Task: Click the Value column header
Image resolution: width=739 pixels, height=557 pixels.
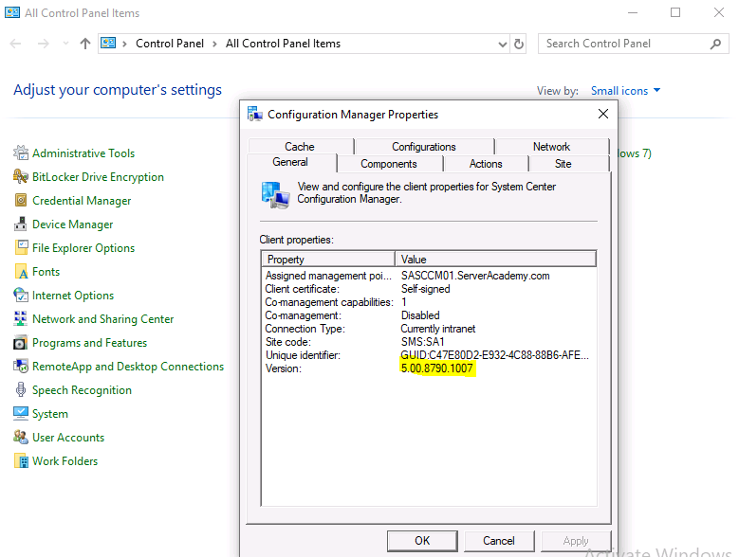Action: click(496, 260)
